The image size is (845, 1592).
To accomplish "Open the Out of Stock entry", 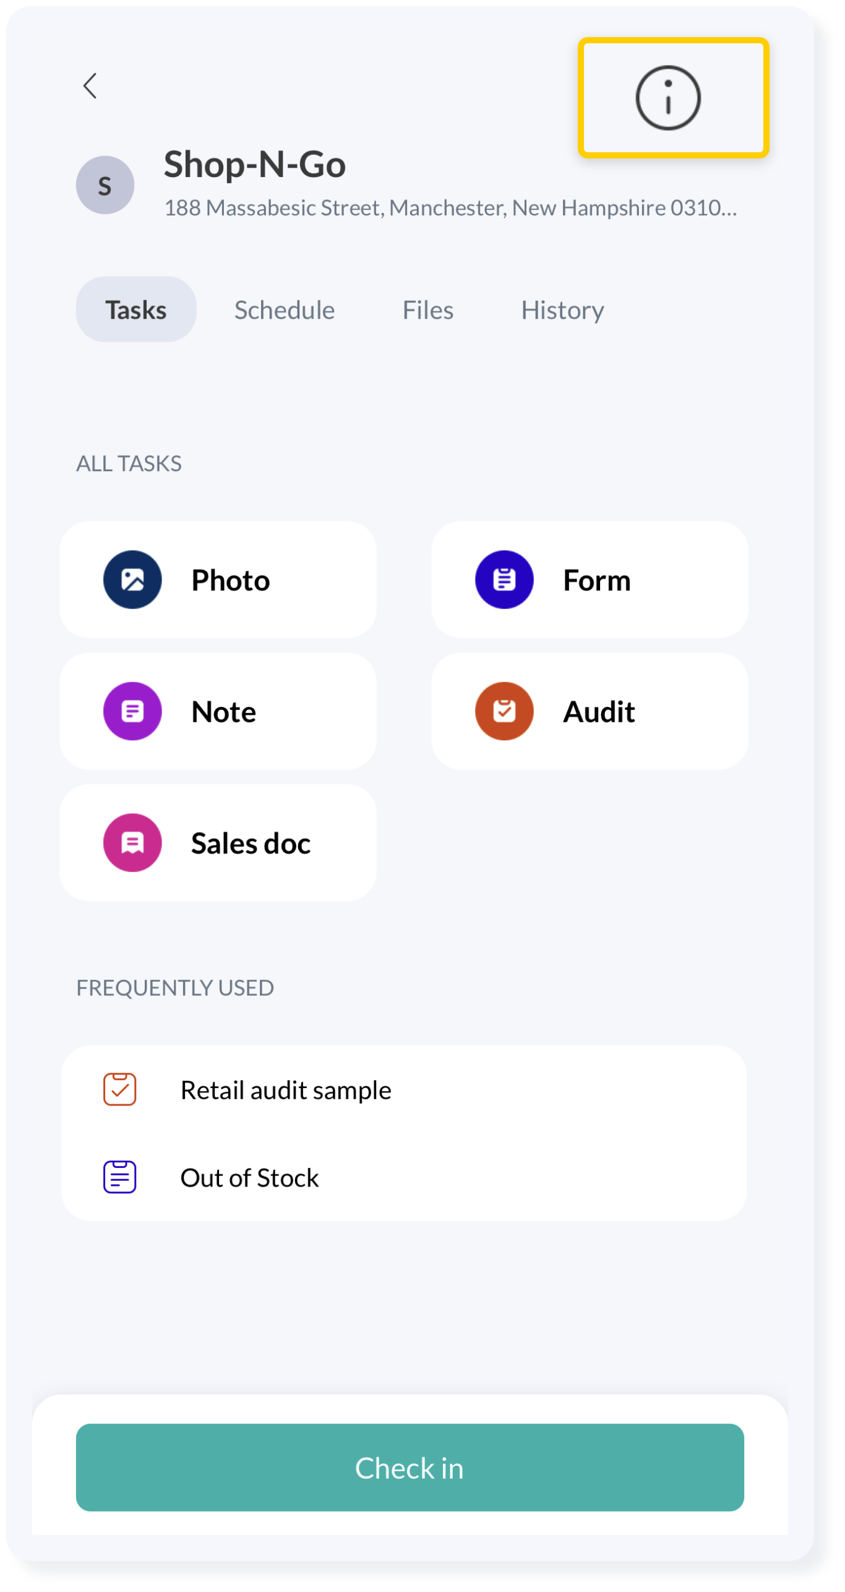I will point(249,1178).
